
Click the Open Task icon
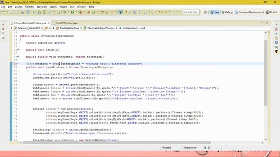pyautogui.click(x=107, y=12)
